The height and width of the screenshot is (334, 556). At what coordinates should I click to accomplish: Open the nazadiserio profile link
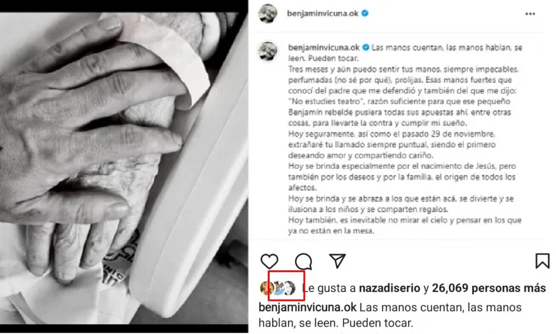(x=389, y=288)
